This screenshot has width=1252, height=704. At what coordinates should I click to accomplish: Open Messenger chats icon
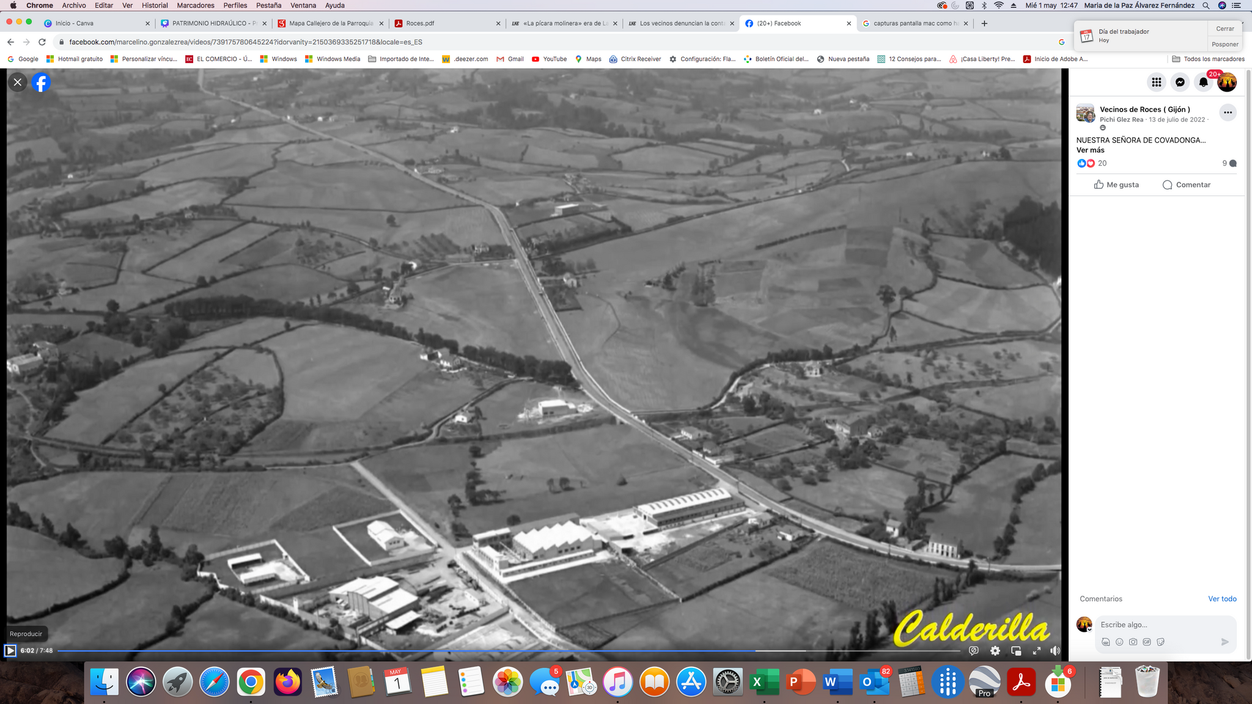coord(1180,82)
